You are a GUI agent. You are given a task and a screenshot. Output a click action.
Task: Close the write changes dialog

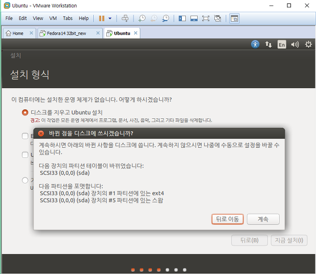pos(41,134)
